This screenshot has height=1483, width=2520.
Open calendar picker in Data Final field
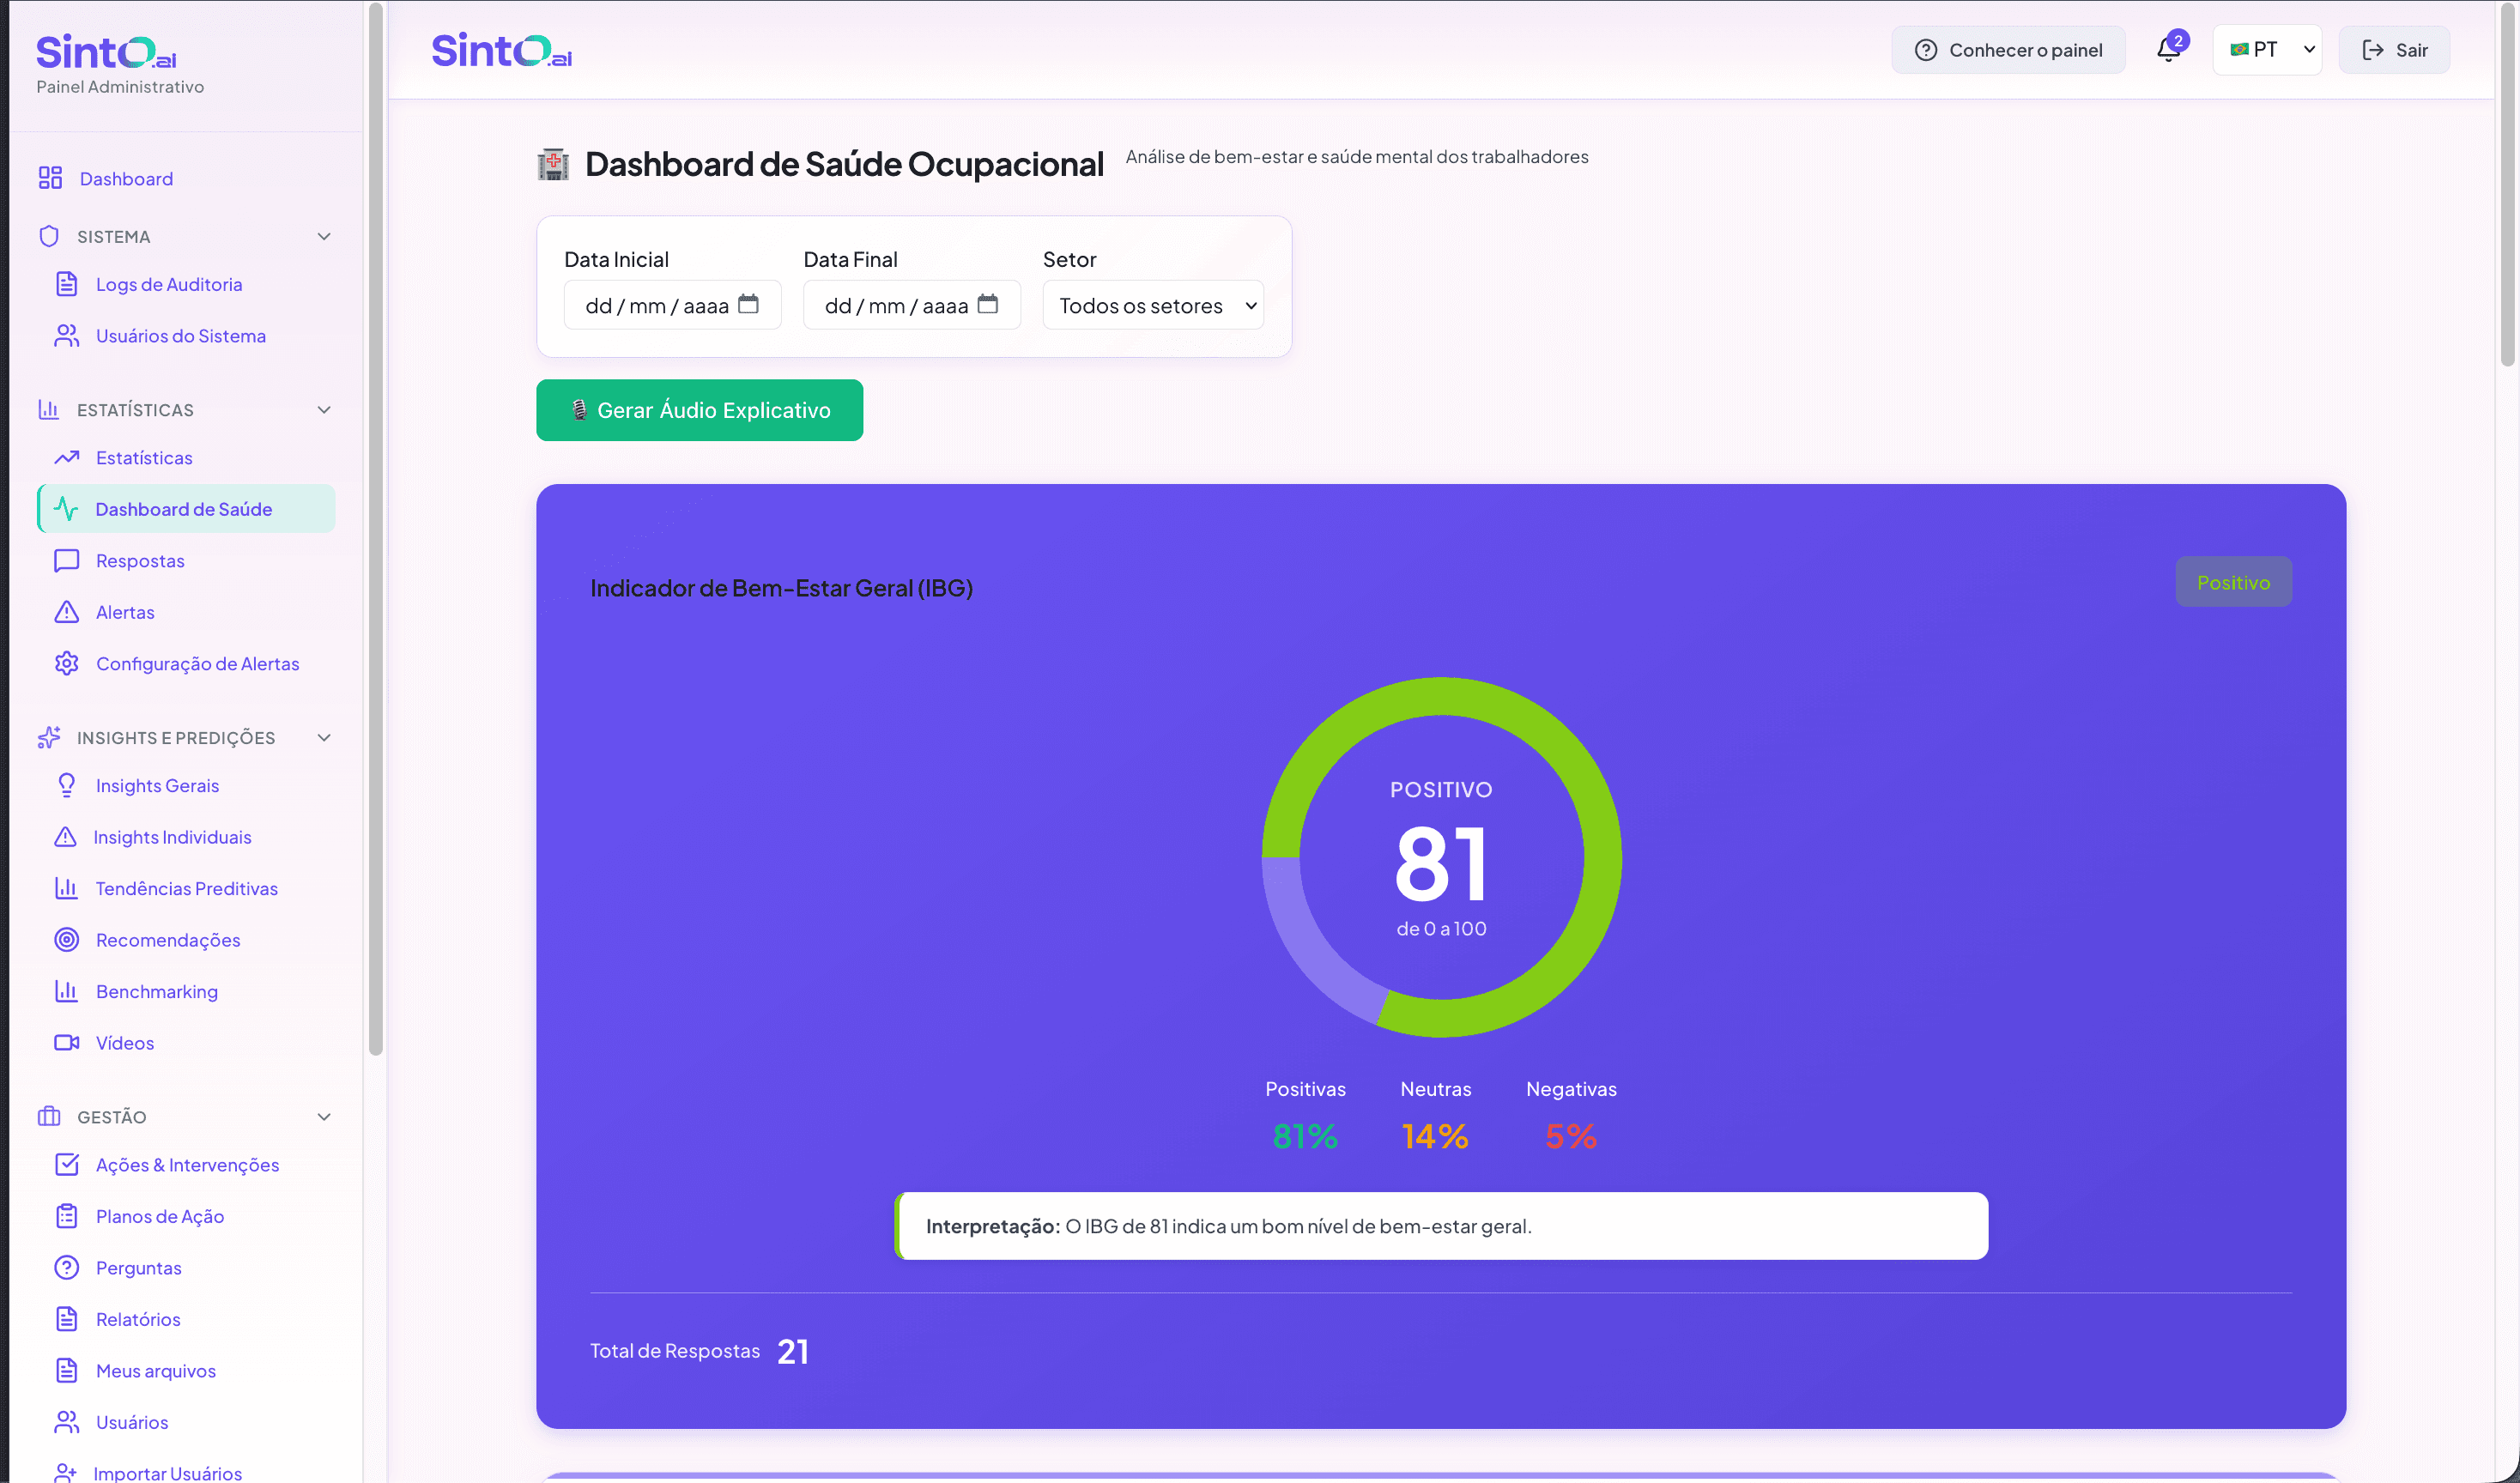click(987, 304)
